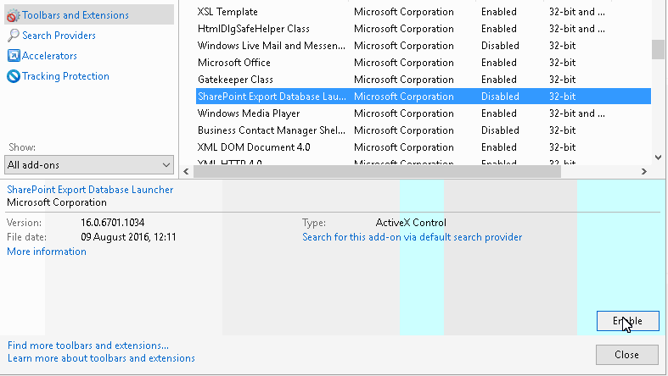Click the version value 16.0.6701.1034
668x376 pixels.
click(x=113, y=223)
